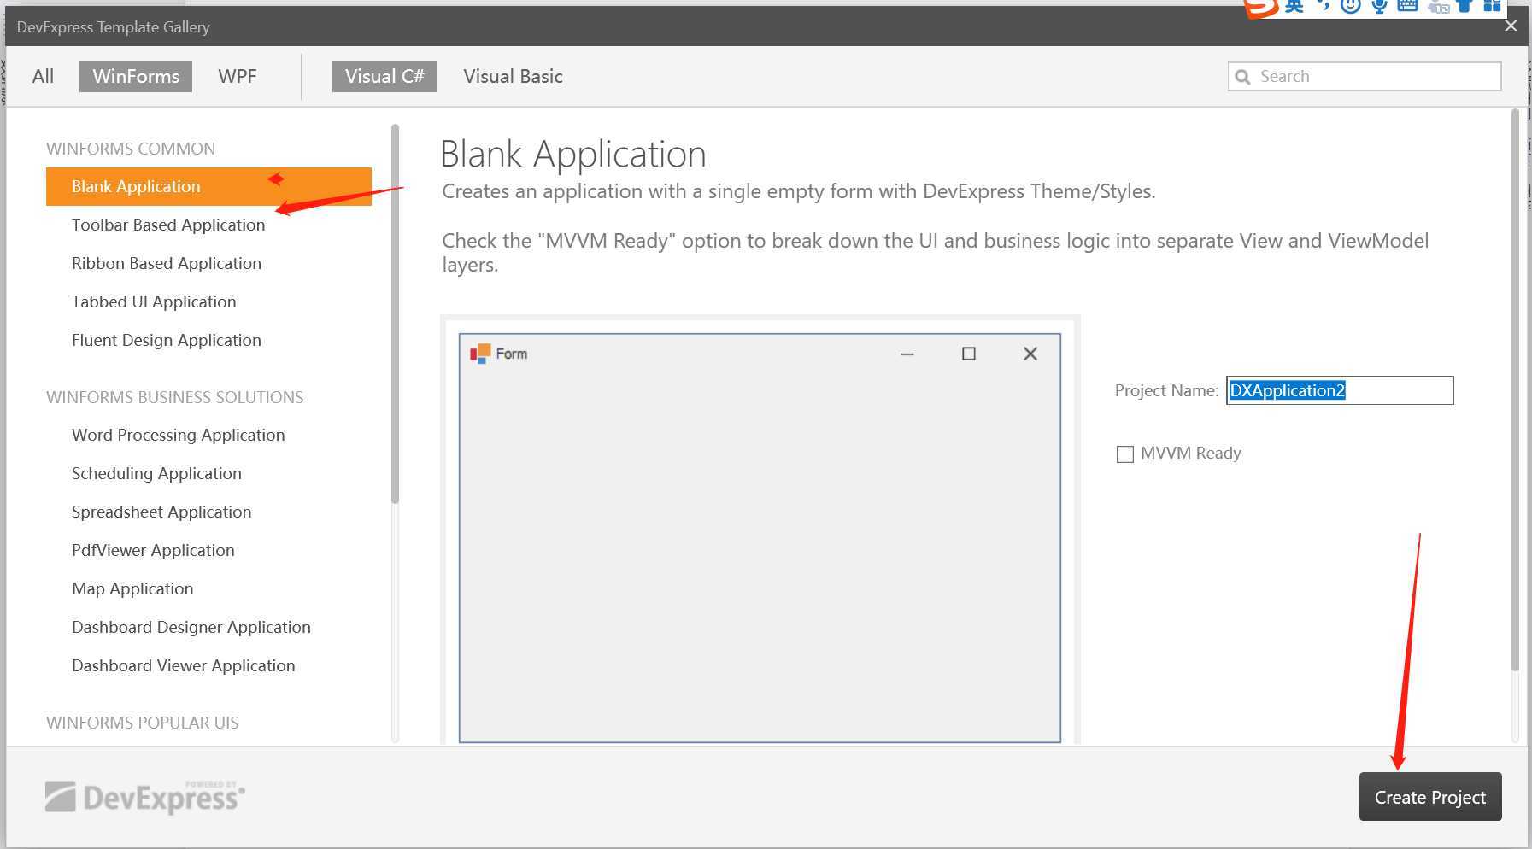Click the WINFORMS COMMON section heading
This screenshot has height=849, width=1532.
click(x=131, y=149)
